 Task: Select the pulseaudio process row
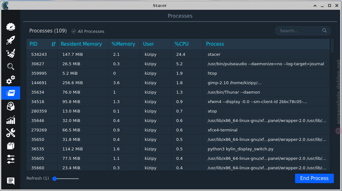coord(178,64)
